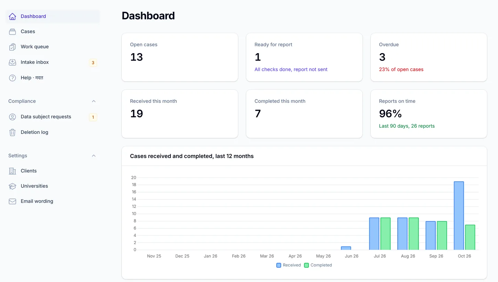Image resolution: width=498 pixels, height=282 pixels.
Task: Open Help · मदत page
Action: click(53, 78)
